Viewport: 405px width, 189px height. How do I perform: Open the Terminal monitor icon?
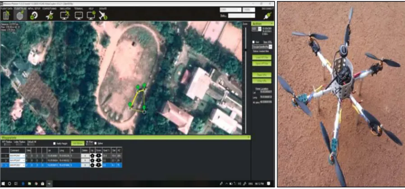click(78, 16)
